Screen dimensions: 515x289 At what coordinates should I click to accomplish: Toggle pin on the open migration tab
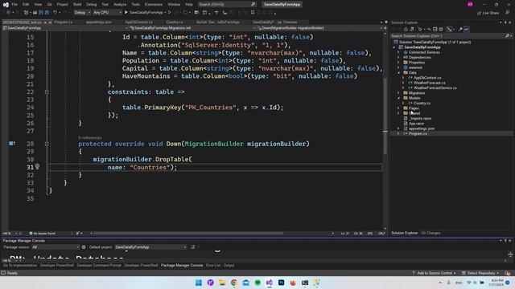pos(45,22)
